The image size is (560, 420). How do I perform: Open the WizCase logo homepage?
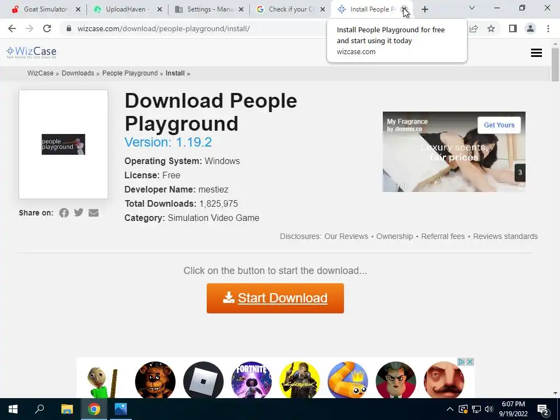[31, 52]
